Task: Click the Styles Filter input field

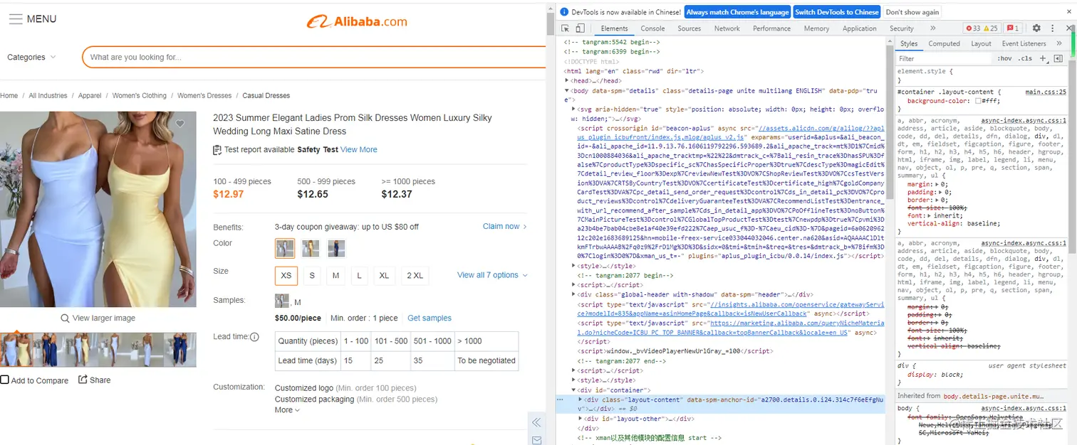Action: [944, 58]
